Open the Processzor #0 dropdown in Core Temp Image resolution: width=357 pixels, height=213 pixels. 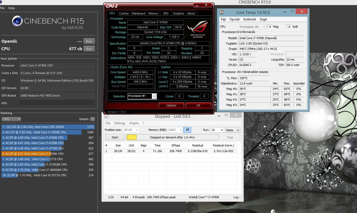click(253, 27)
